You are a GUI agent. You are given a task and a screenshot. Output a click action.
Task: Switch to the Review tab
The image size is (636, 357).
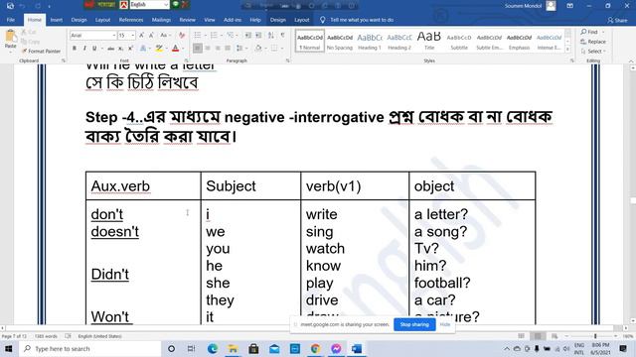pyautogui.click(x=188, y=20)
